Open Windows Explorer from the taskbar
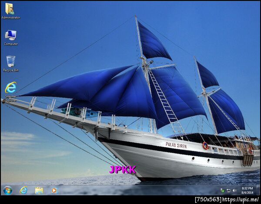This screenshot has width=261, height=204. click(39, 191)
